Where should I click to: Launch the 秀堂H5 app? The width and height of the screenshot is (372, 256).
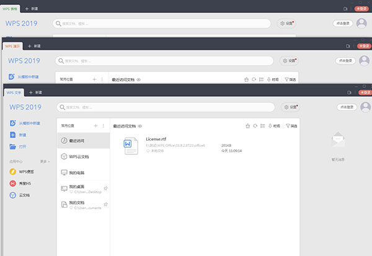click(20, 183)
